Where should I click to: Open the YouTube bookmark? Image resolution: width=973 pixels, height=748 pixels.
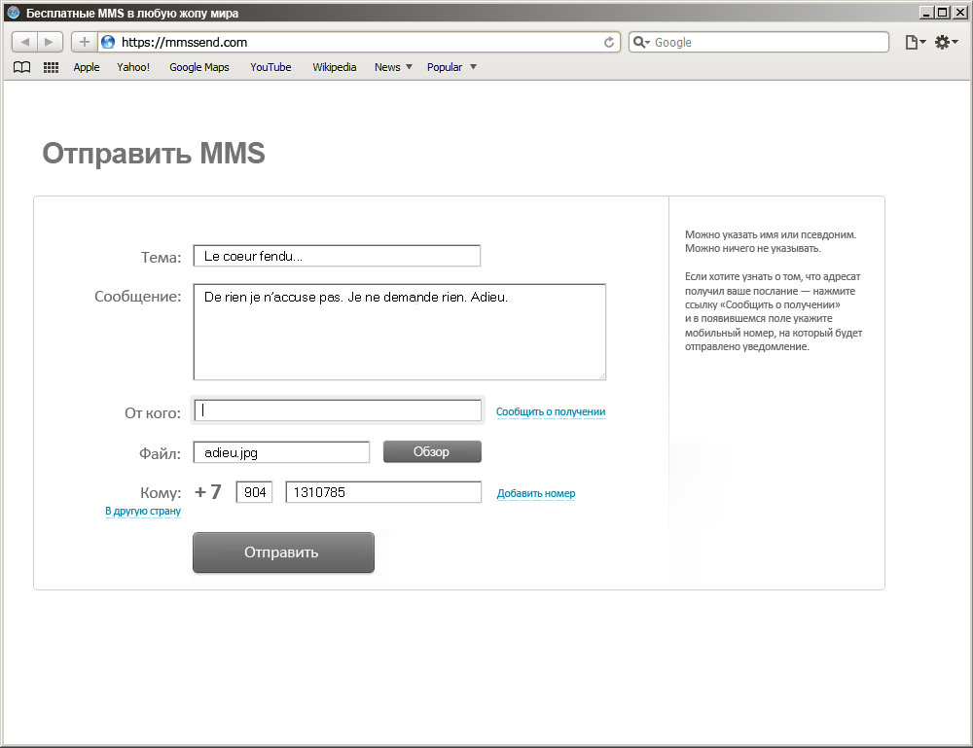pyautogui.click(x=270, y=67)
